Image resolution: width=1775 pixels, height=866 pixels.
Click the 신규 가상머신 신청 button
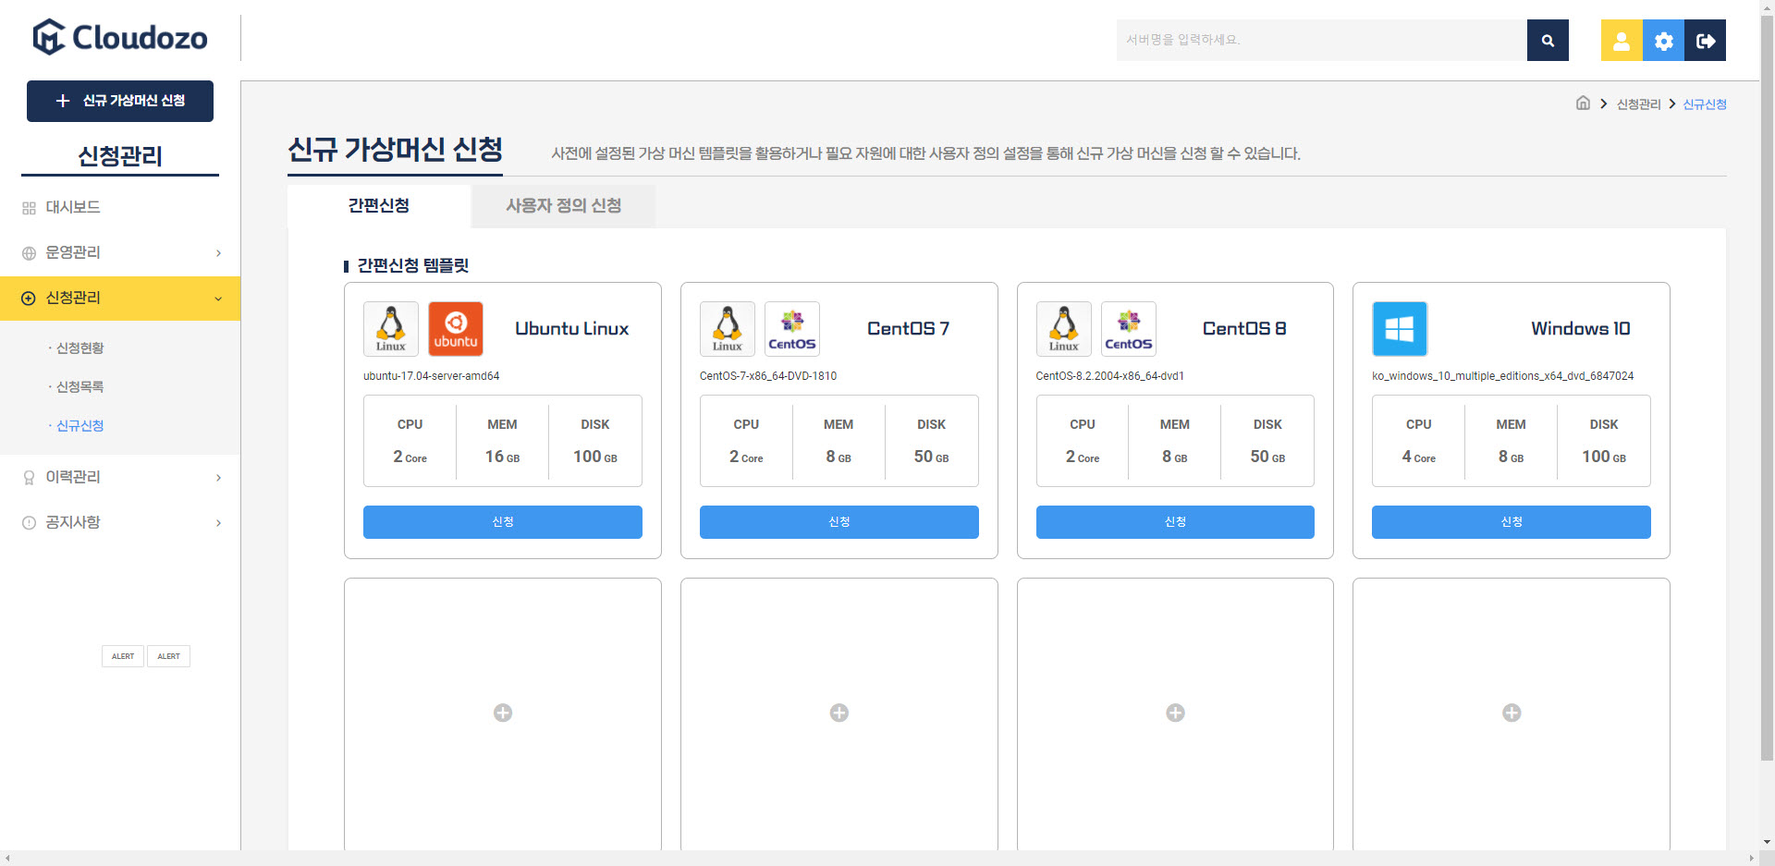(x=120, y=101)
